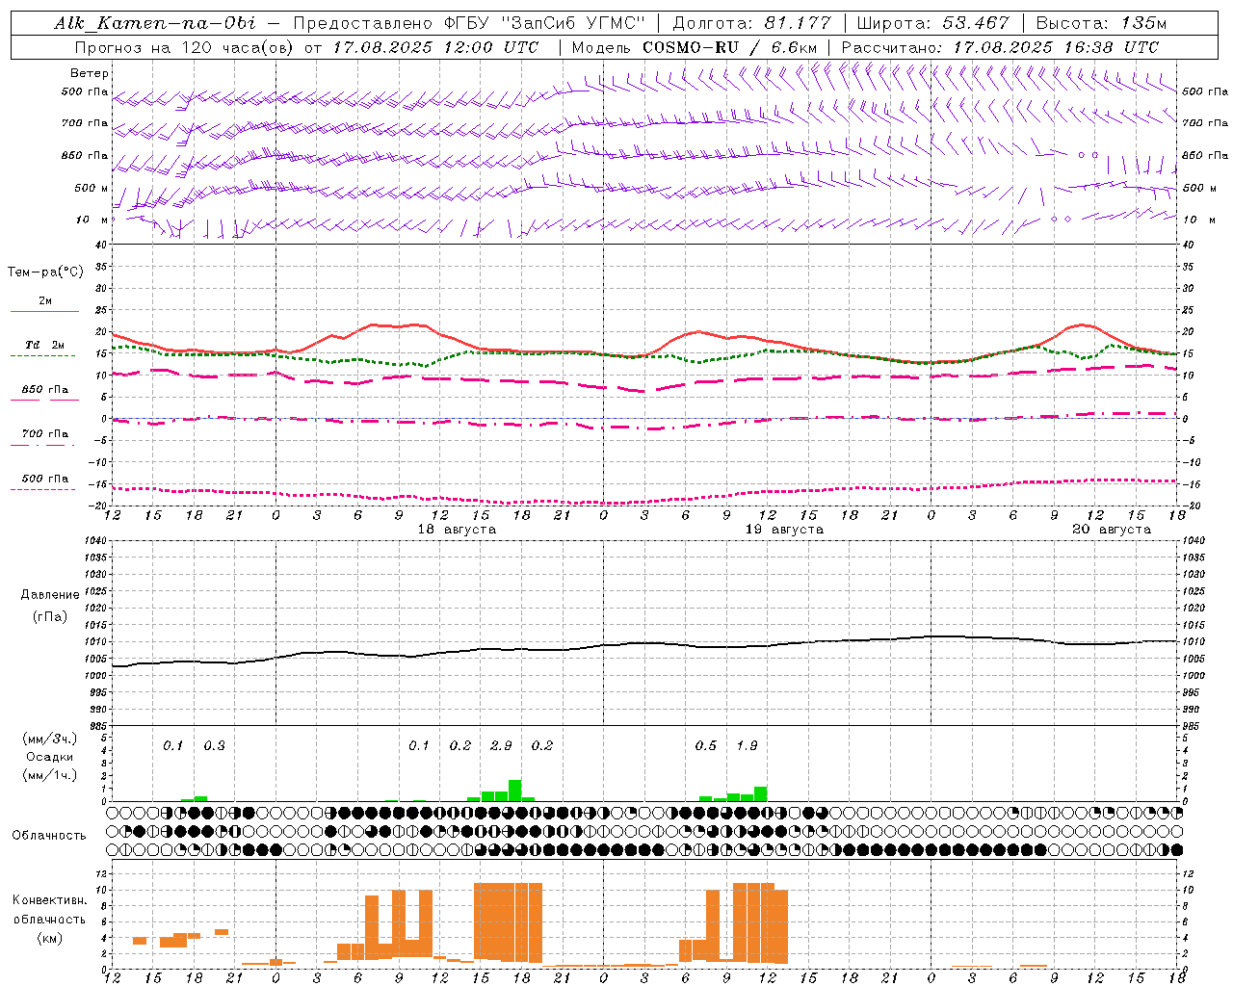Click the 2.9 precipitation amount value
The image size is (1233, 986).
tap(501, 746)
